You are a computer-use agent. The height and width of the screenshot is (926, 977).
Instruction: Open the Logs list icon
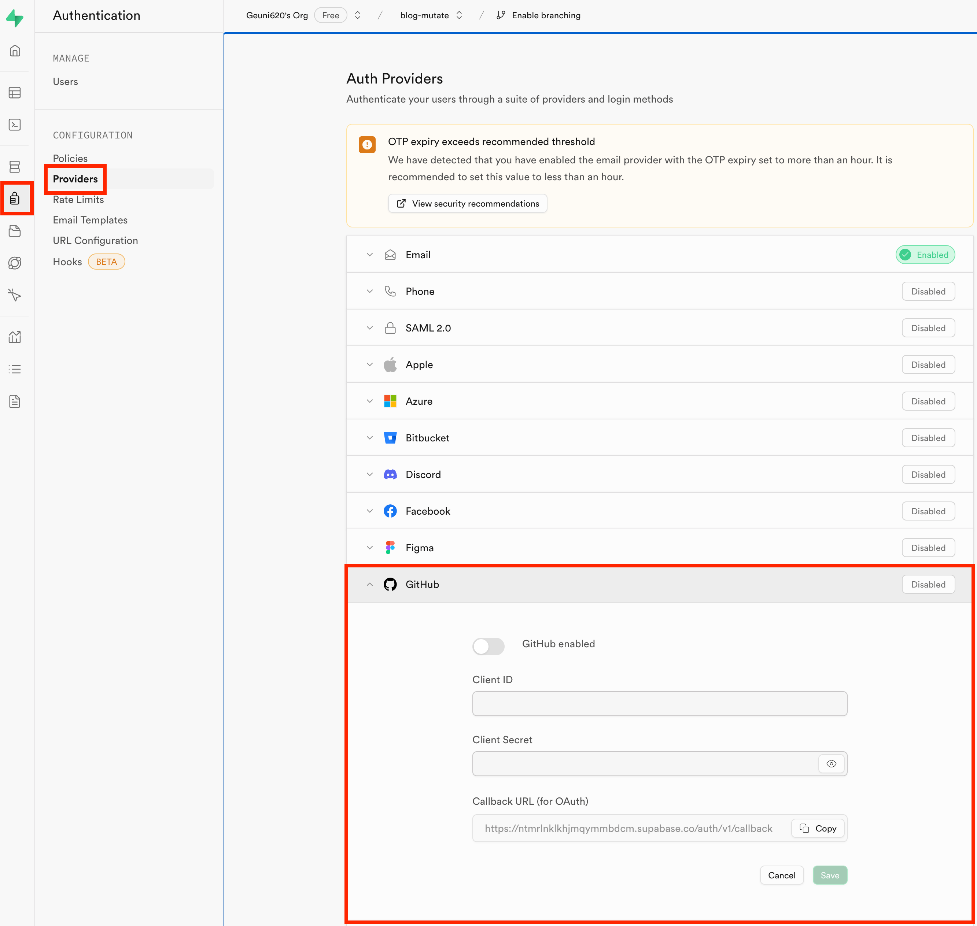click(15, 369)
